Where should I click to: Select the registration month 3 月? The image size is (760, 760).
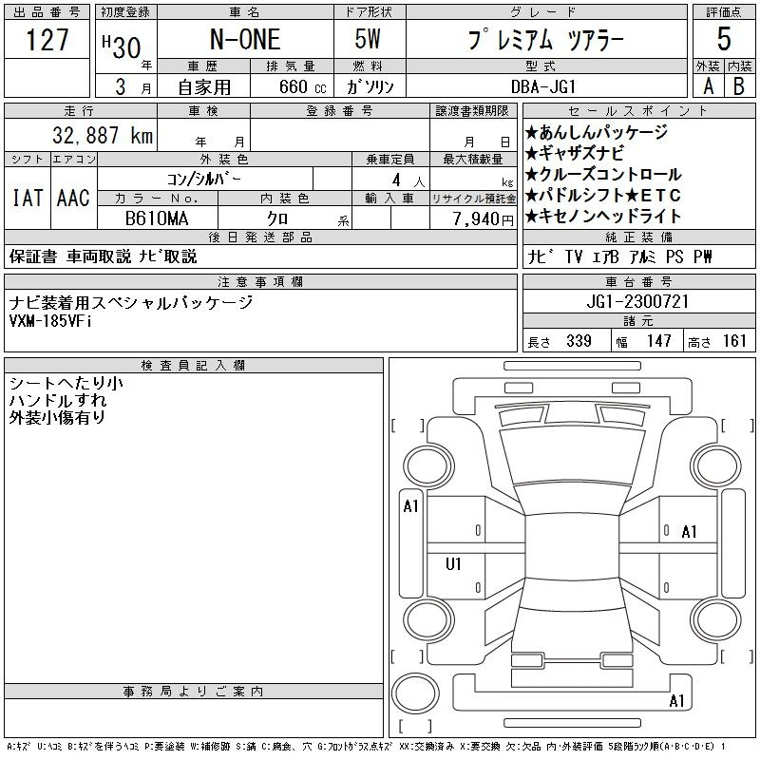(x=133, y=87)
